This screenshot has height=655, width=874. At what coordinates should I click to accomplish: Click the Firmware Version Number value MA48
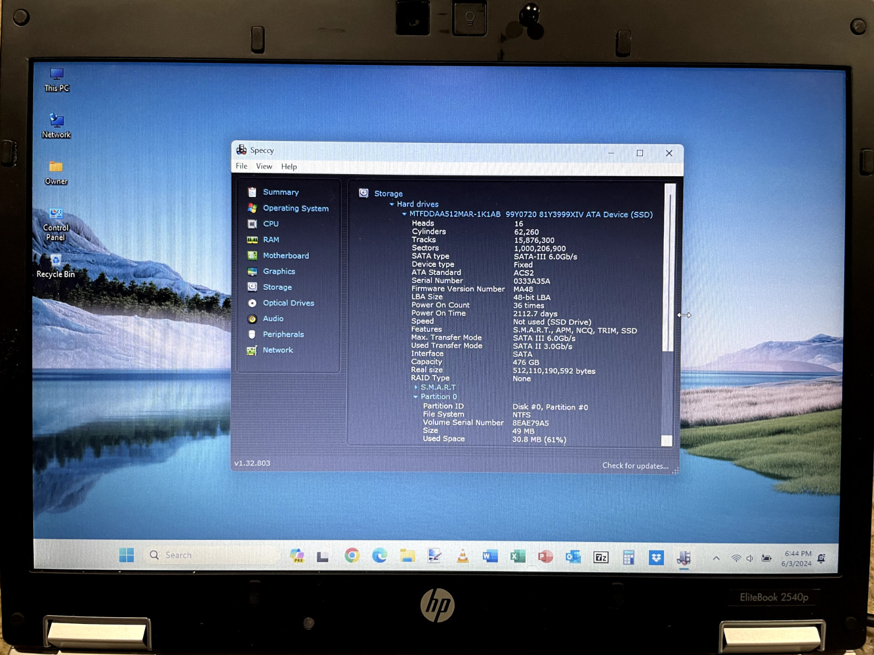(x=523, y=289)
